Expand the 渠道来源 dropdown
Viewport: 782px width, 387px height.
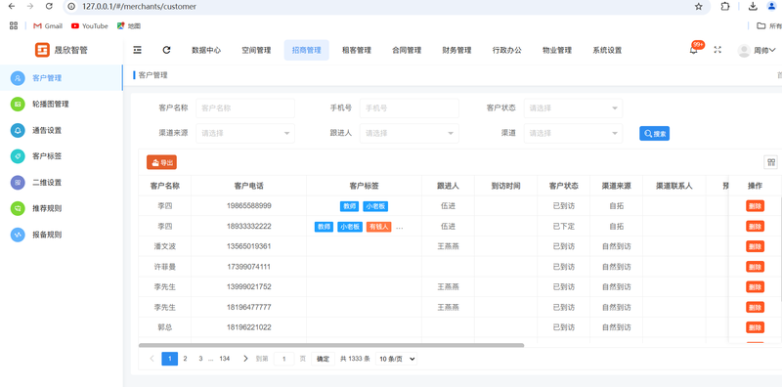click(245, 133)
